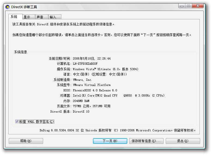This screenshot has height=155, width=211.
Task: Open the 输入 tab
Action: [55, 17]
